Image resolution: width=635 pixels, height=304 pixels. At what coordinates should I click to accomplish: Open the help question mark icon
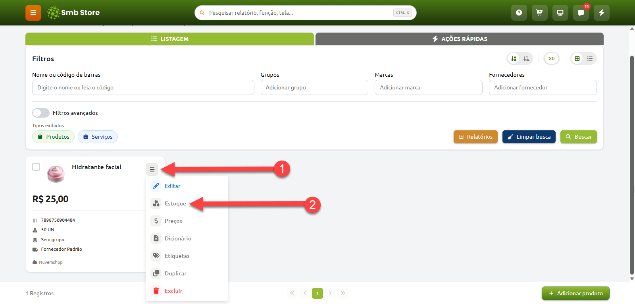pyautogui.click(x=519, y=13)
